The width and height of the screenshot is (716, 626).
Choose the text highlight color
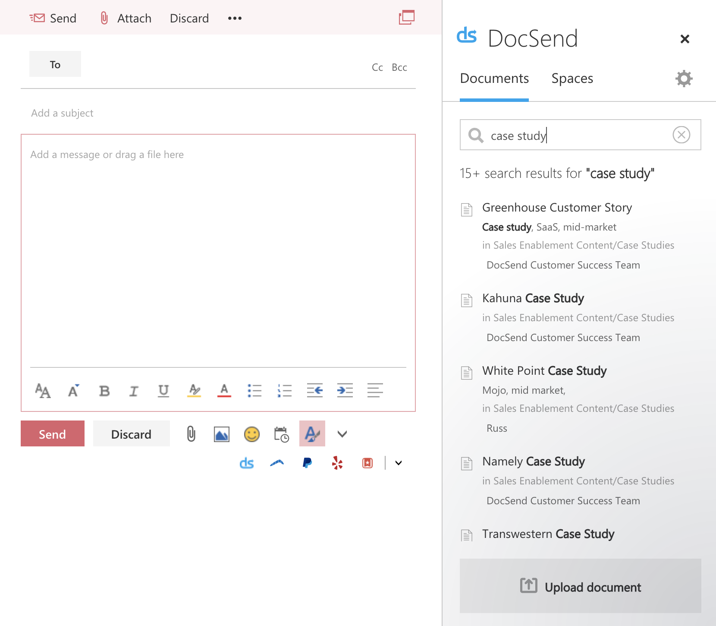(x=194, y=391)
